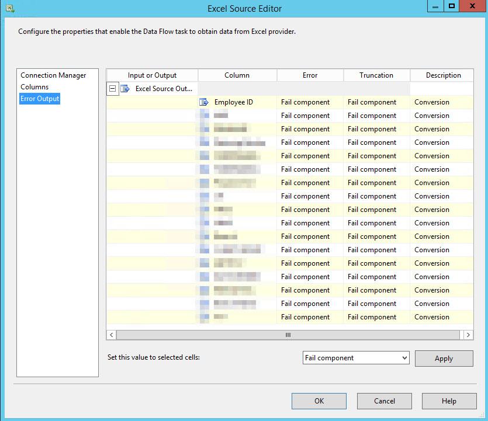Switch to the Columns page
488x421 pixels.
[34, 87]
